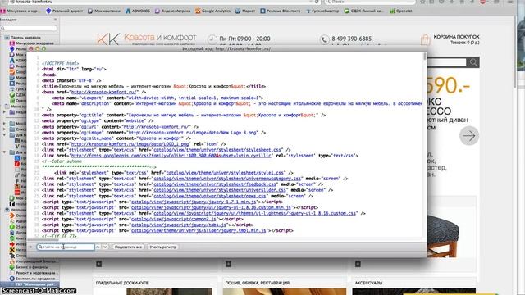Open jquery.tmpl.min.js link in source
Screen dimensions: 525x295
pyautogui.click(x=199, y=230)
